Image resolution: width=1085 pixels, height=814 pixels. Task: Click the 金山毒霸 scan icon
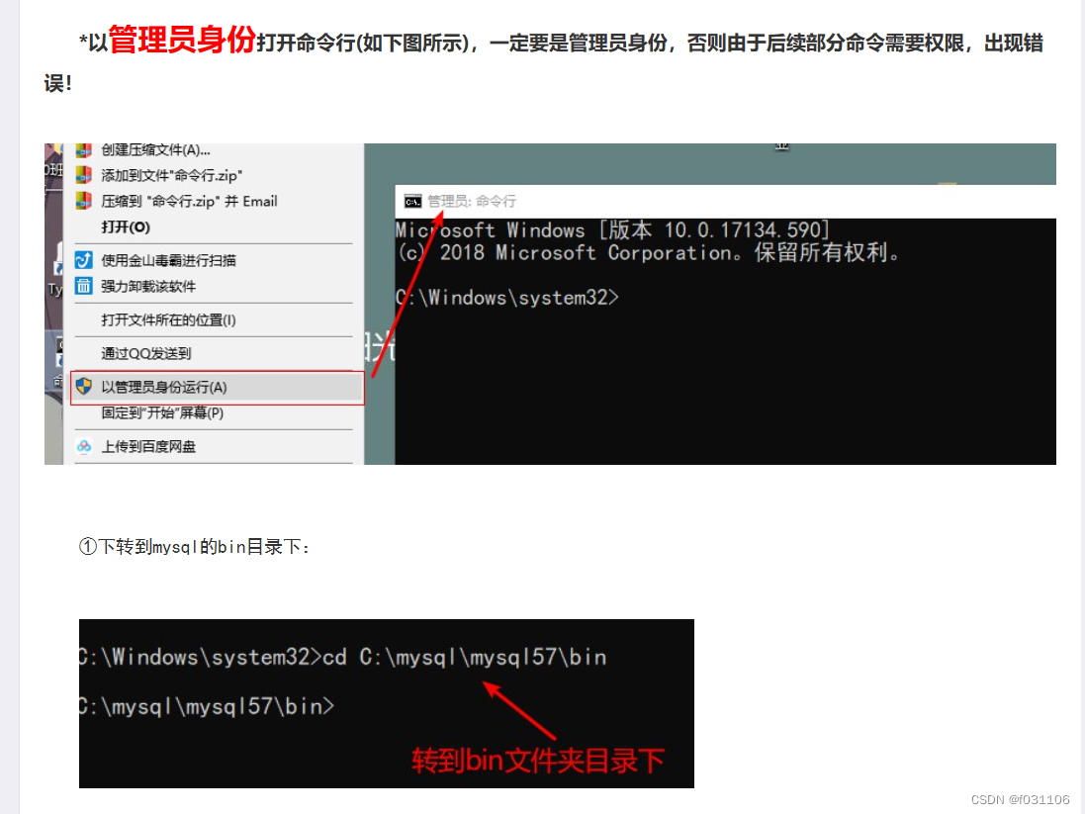point(84,260)
